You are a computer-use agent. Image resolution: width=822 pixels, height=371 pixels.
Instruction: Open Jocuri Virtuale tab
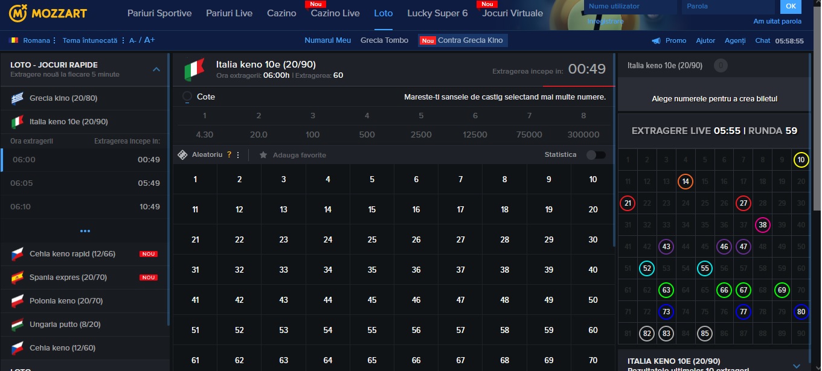(512, 13)
